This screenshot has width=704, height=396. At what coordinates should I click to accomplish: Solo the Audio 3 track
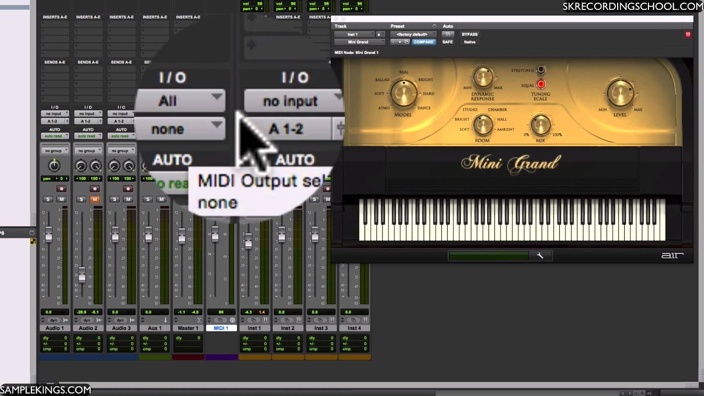point(114,199)
